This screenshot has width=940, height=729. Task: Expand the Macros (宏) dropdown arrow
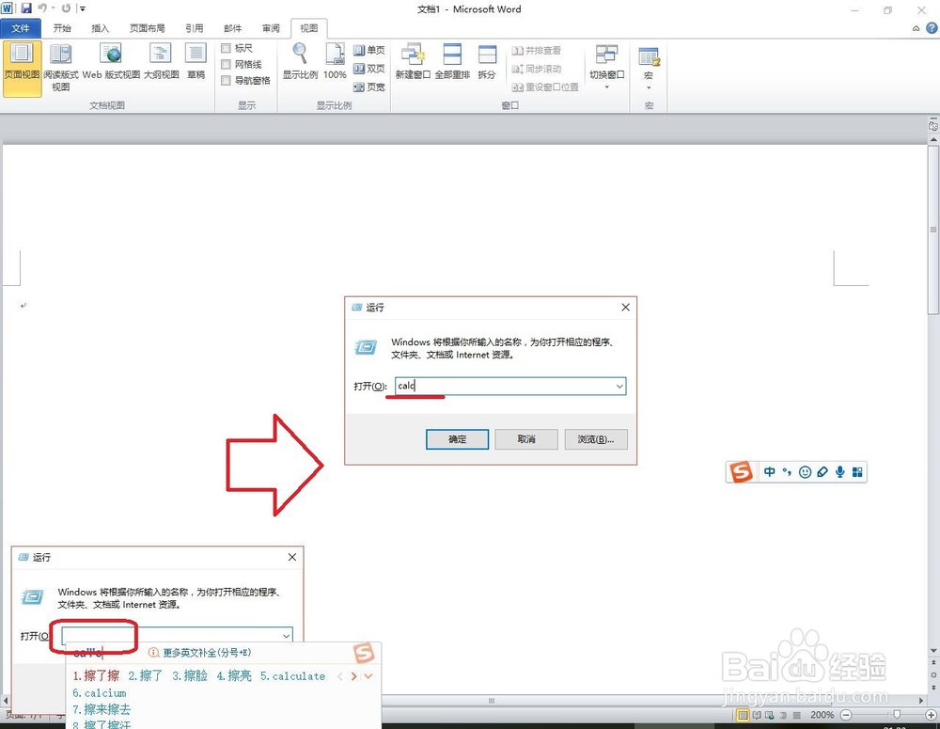[x=649, y=87]
